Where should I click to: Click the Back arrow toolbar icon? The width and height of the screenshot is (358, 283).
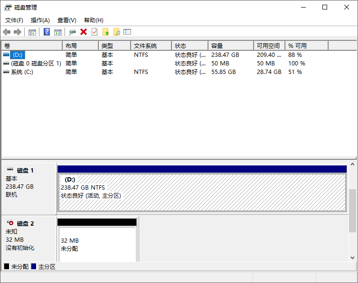(7, 32)
